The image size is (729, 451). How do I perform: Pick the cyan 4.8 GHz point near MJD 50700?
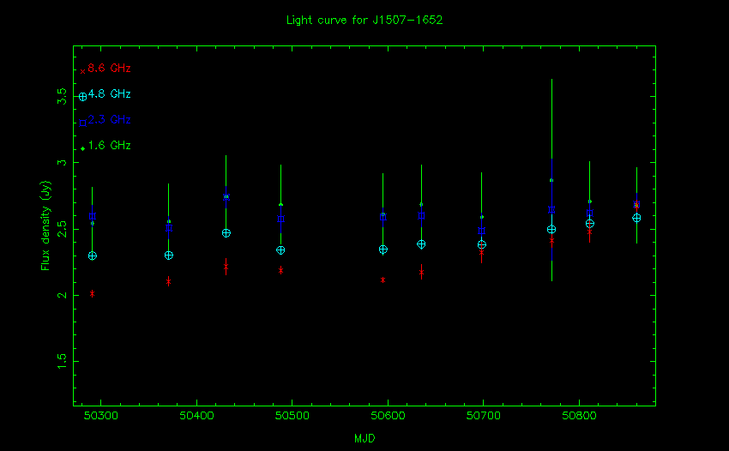pyautogui.click(x=482, y=244)
